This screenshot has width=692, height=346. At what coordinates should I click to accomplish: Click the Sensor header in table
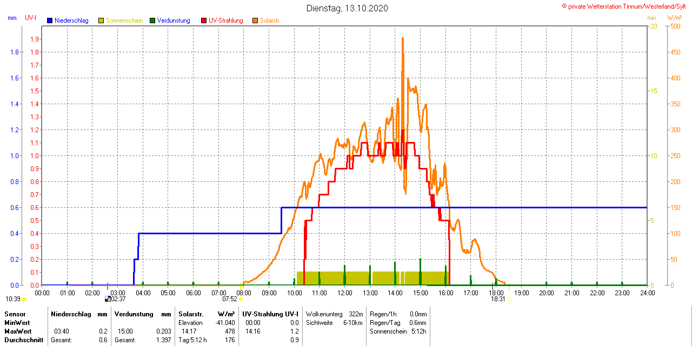coord(15,314)
